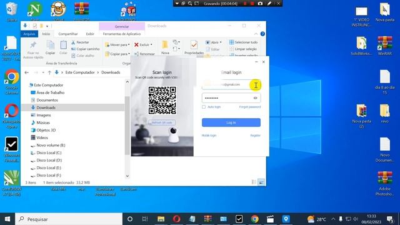This screenshot has height=225, width=400.
Task: Switch Explorer to details view icon
Action: coord(254,182)
